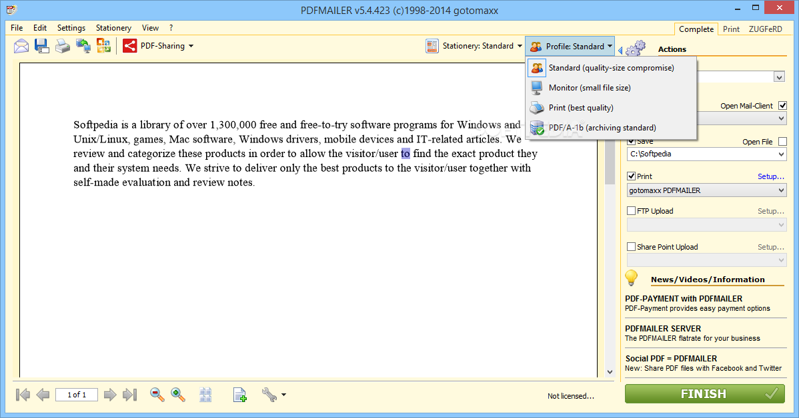Select Monitor (small file size) profile
799x418 pixels.
pyautogui.click(x=611, y=87)
